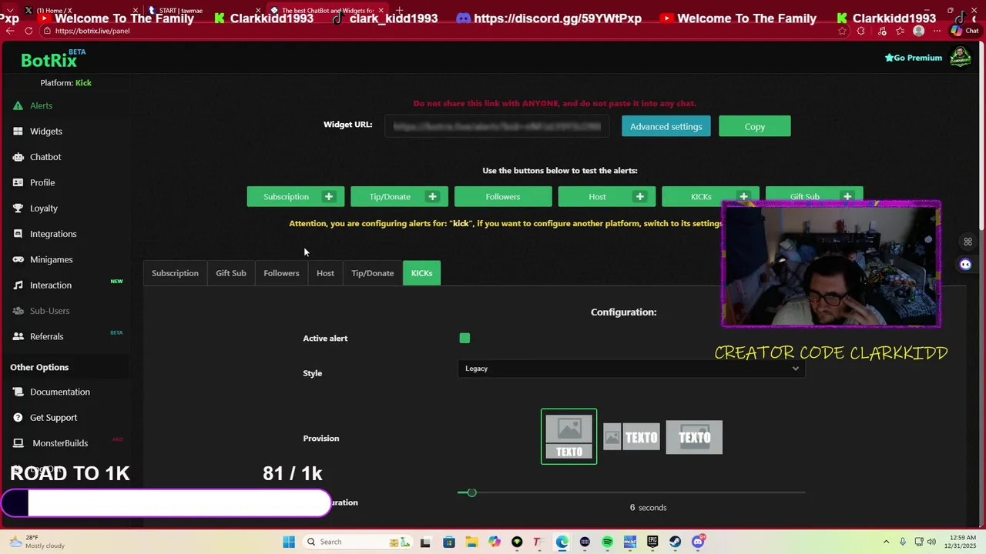Click the grid icon on right edge

tap(968, 242)
